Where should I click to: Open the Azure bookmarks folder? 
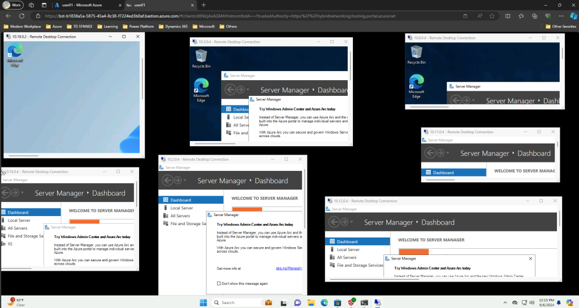[54, 27]
